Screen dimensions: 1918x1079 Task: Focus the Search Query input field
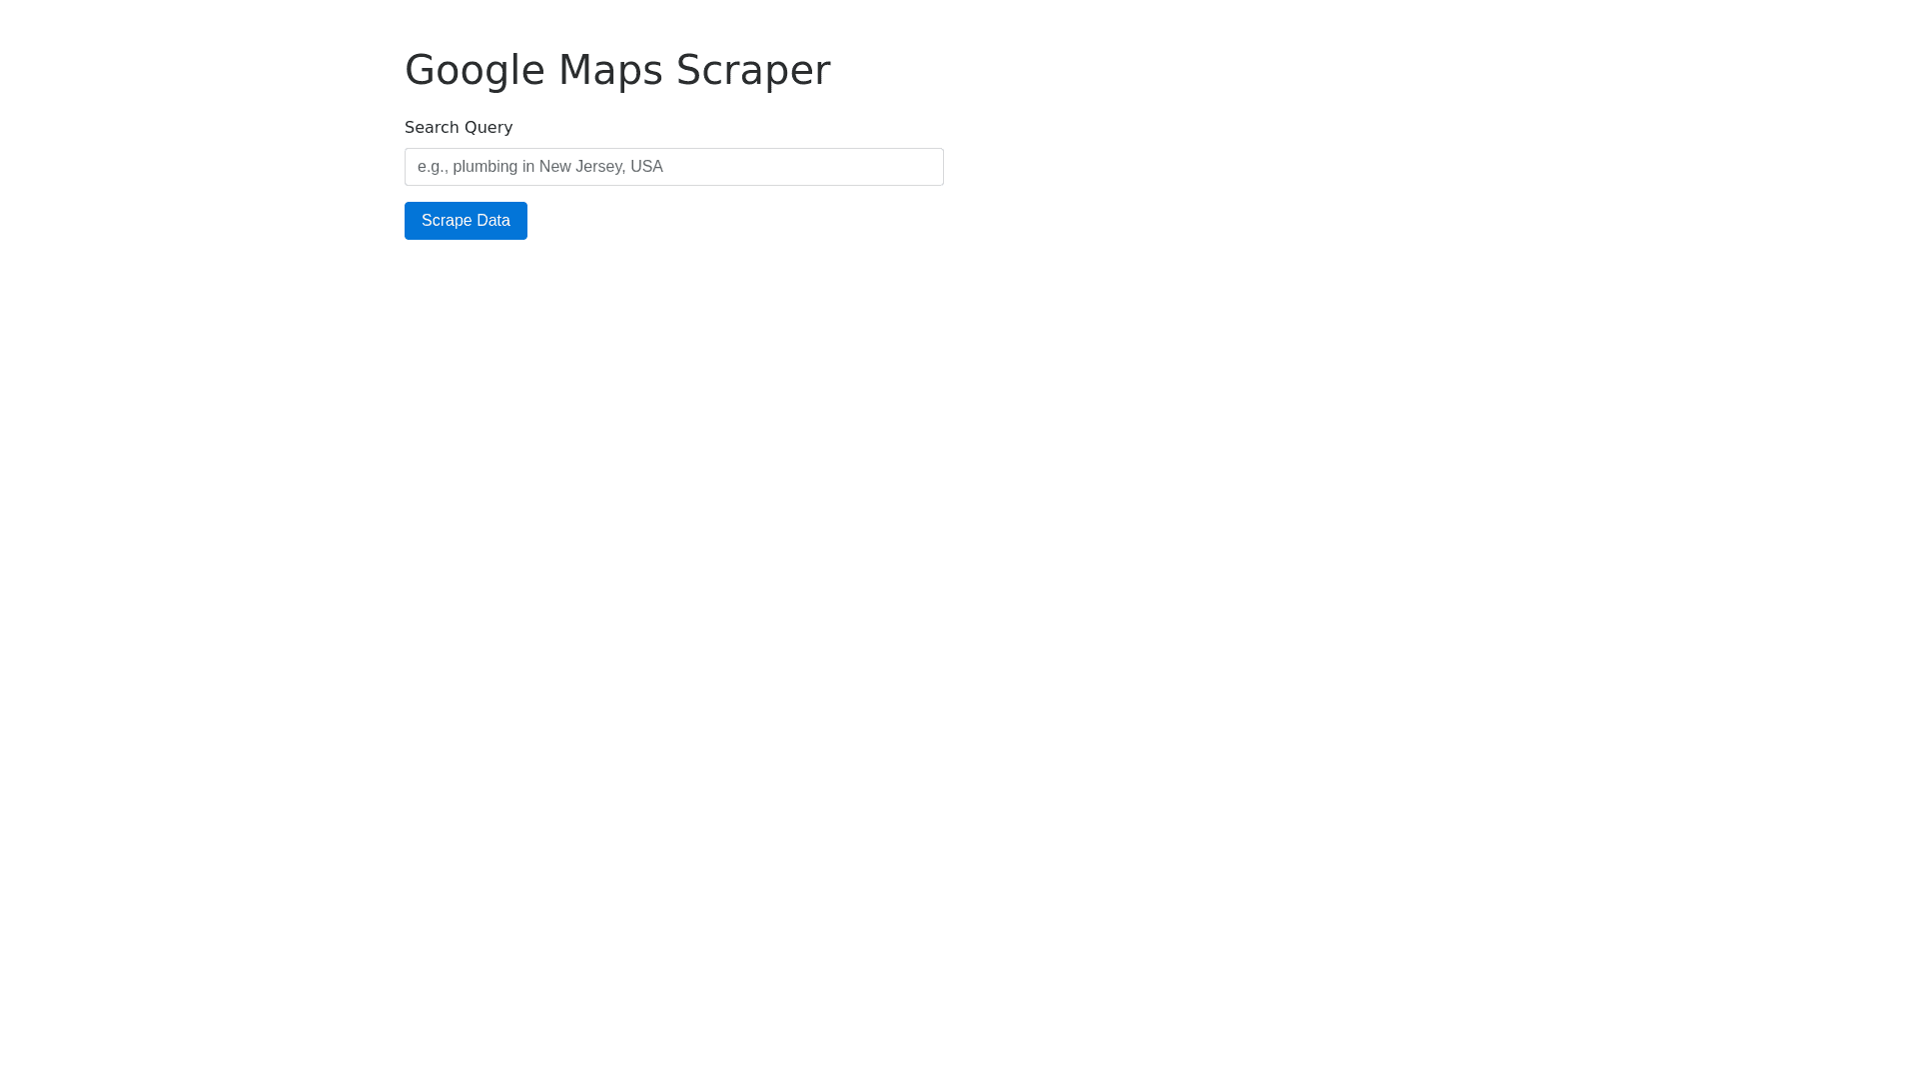[674, 167]
